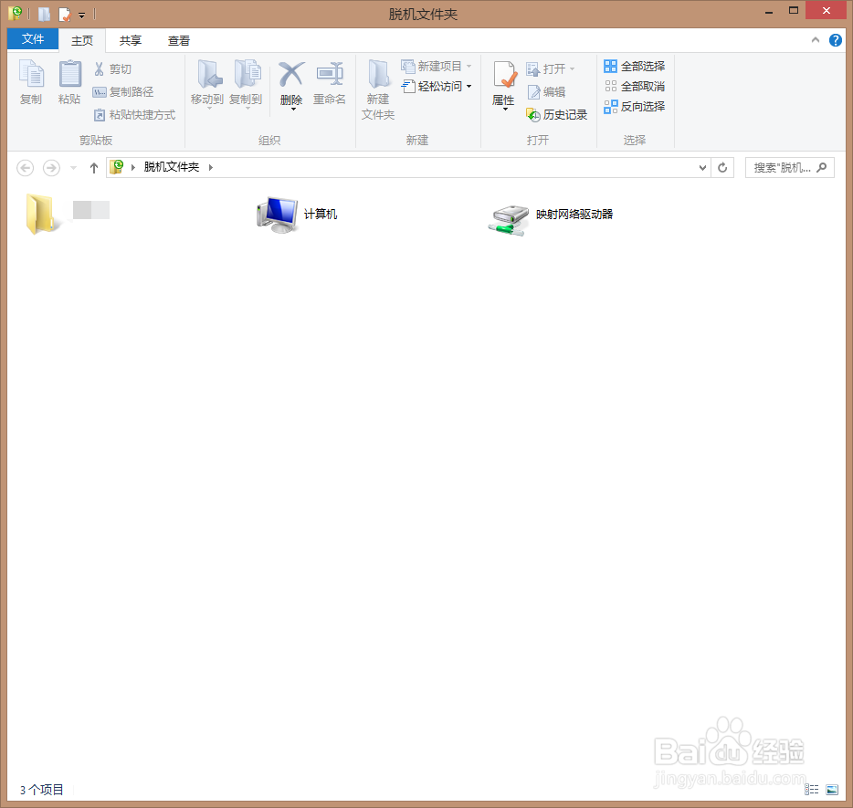Screen dimensions: 853x808
Task: Click the search box 搜索"脱机...
Action: tap(789, 167)
